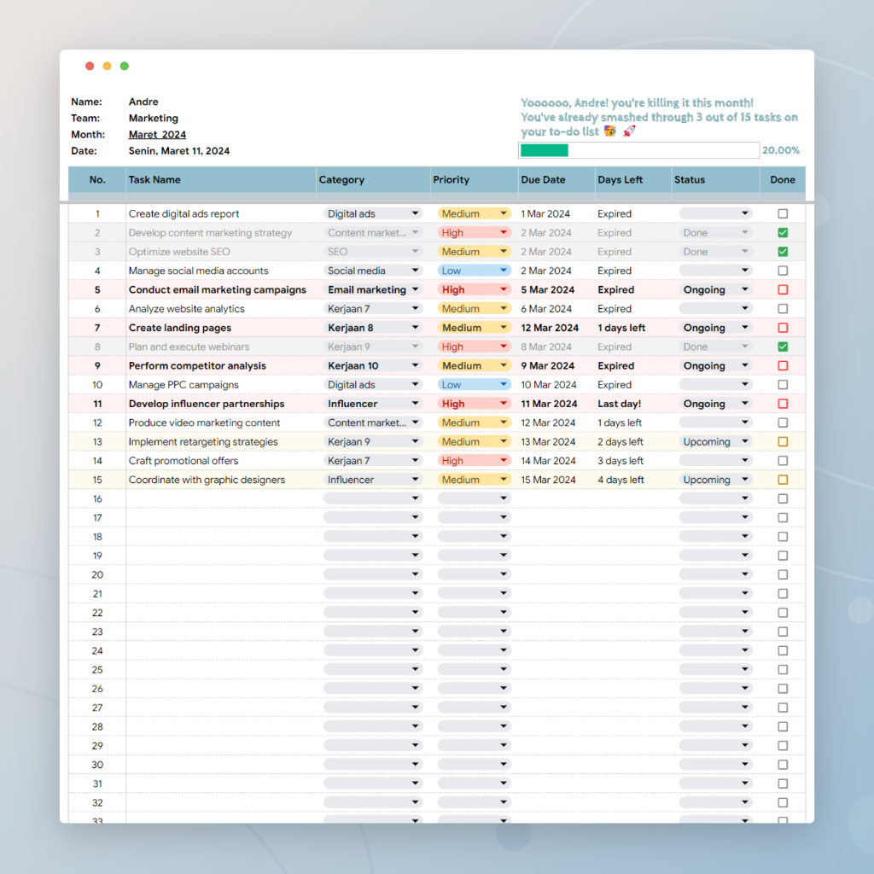Tick the Done checkbox for Create landing pages
Viewport: 874px width, 874px height.
coord(783,328)
